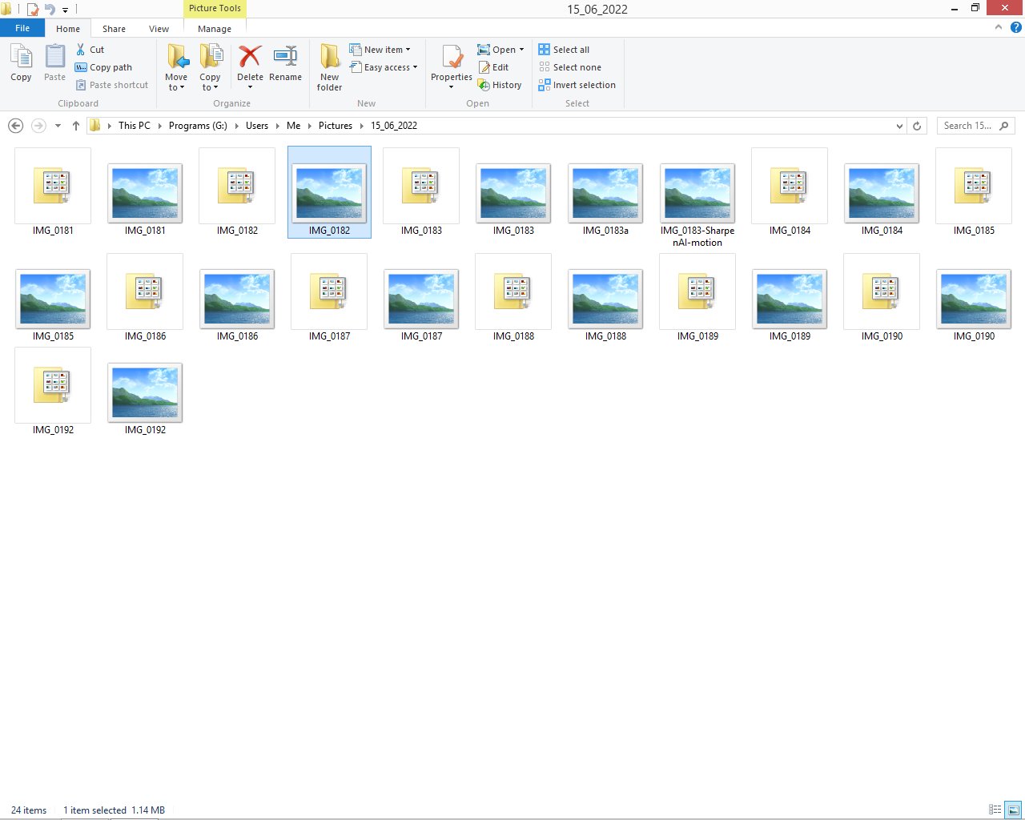Click Select none to clear selection
Image resolution: width=1025 pixels, height=820 pixels.
click(x=569, y=67)
